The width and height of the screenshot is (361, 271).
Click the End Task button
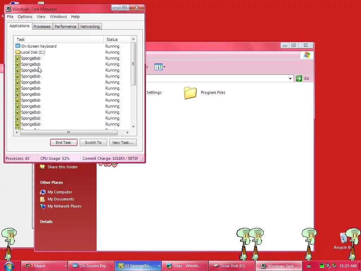pyautogui.click(x=63, y=143)
